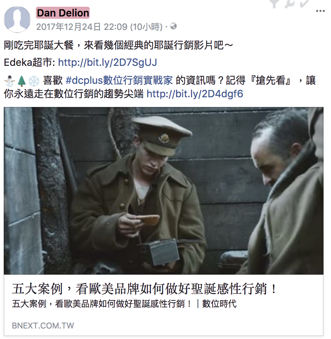Screen dimensions: 331x339
Task: Click the gray wrench tool icon
Action: click(x=289, y=3)
